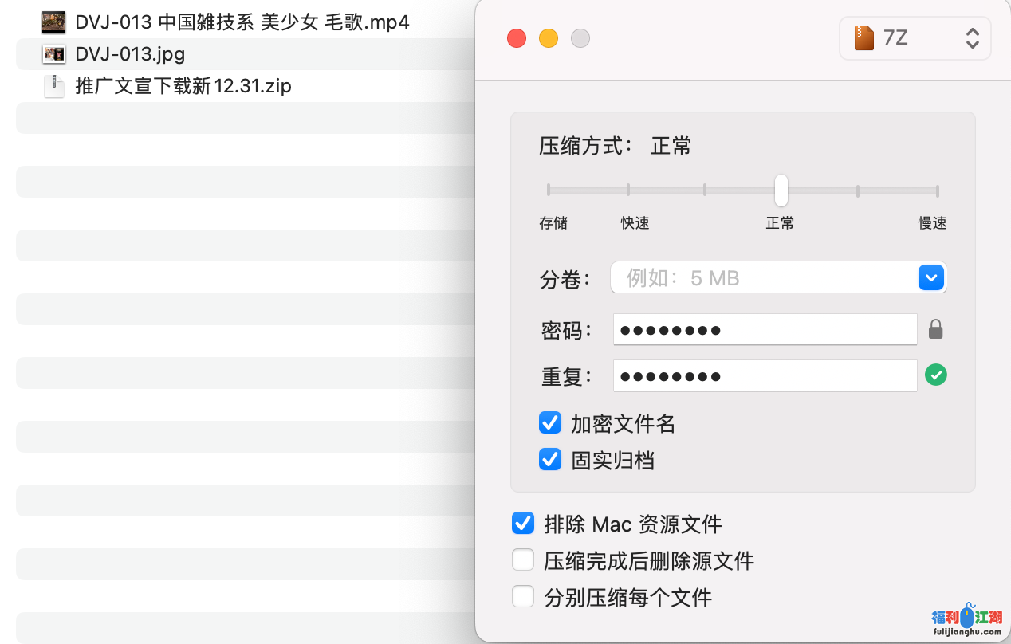Click the 7Z archive format icon

863,37
